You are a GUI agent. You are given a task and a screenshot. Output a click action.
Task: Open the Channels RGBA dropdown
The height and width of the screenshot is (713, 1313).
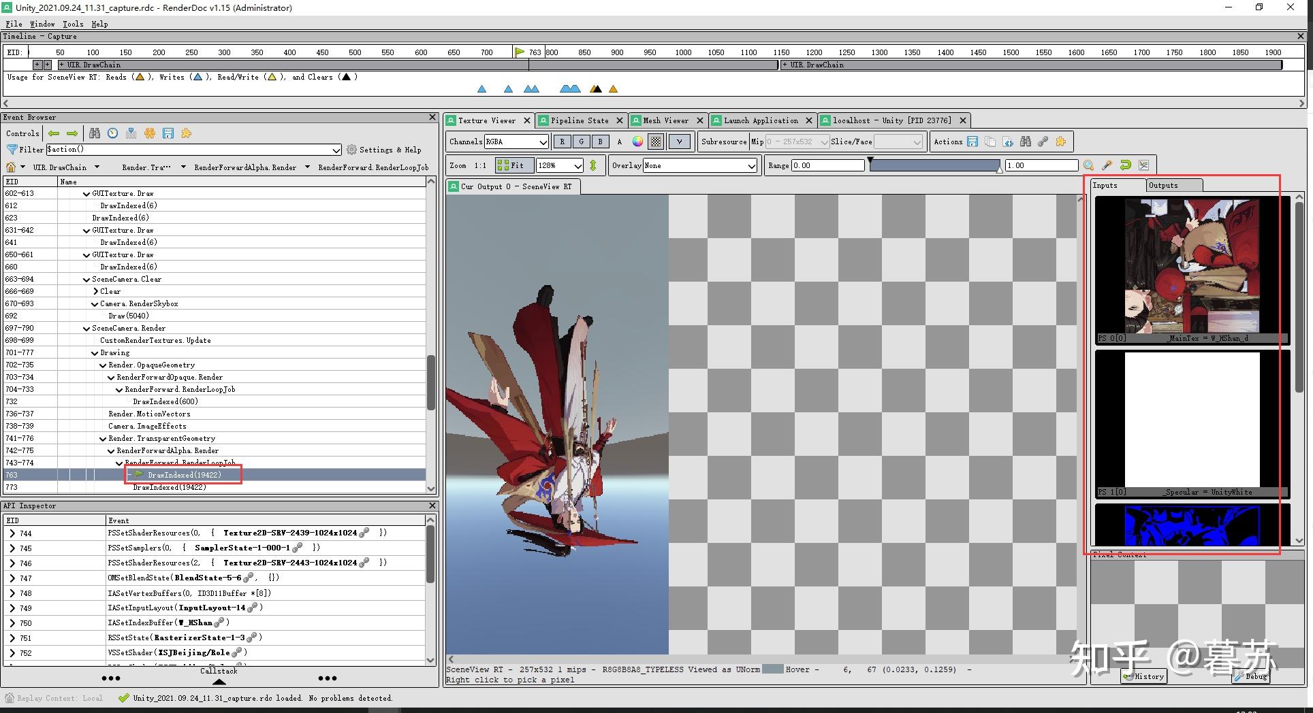click(516, 142)
